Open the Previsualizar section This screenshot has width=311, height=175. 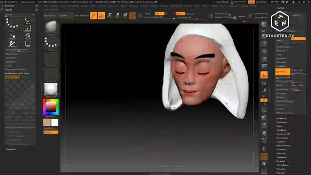click(x=282, y=138)
